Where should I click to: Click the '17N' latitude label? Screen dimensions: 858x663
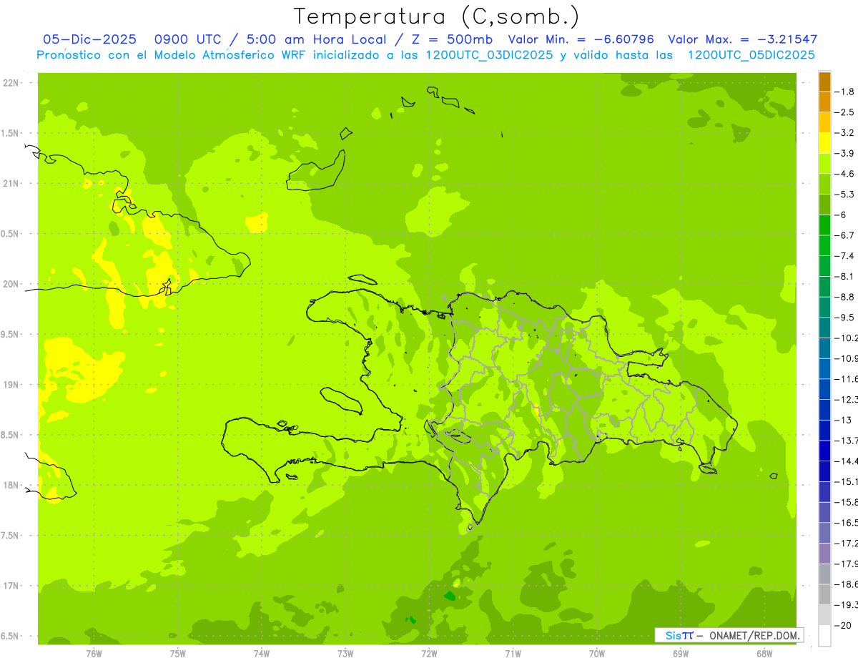tap(10, 586)
